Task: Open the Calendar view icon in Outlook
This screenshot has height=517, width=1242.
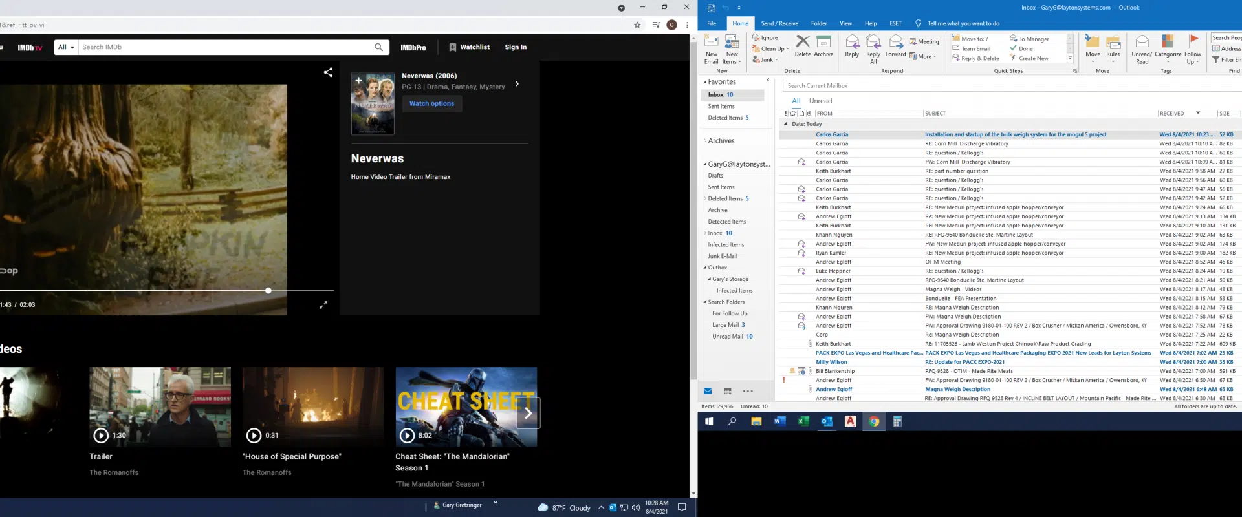Action: pos(728,391)
